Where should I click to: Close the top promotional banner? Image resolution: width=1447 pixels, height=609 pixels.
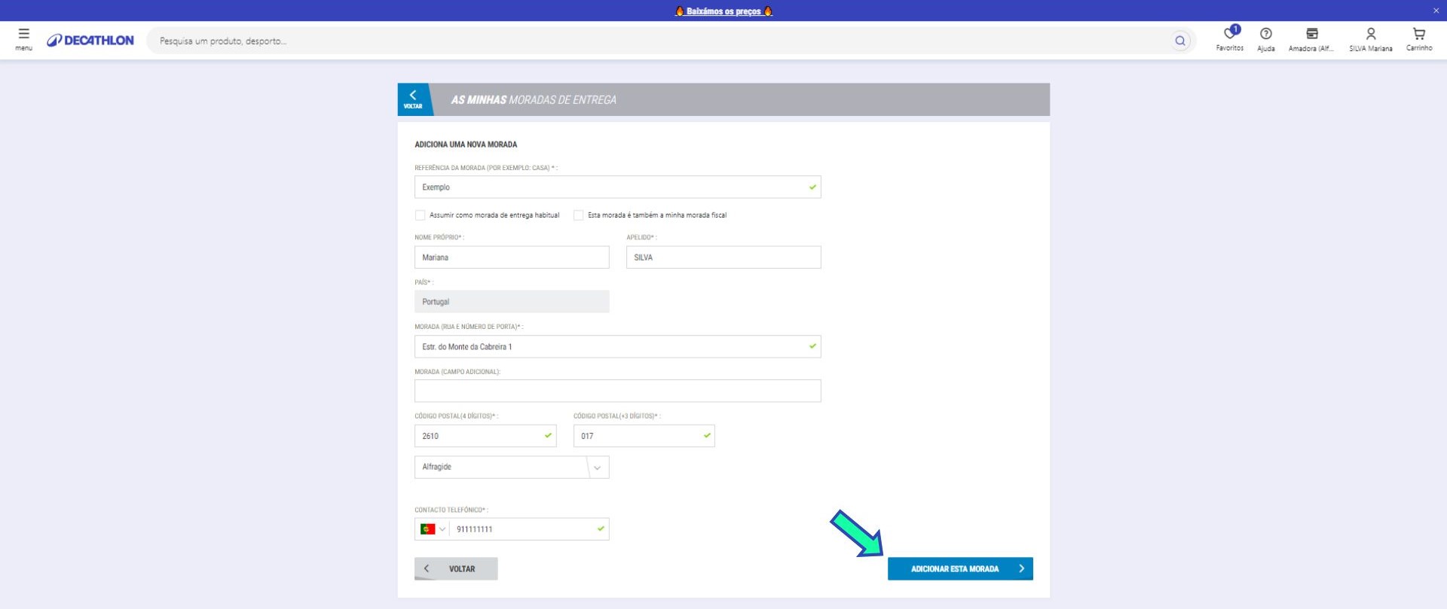(1436, 11)
